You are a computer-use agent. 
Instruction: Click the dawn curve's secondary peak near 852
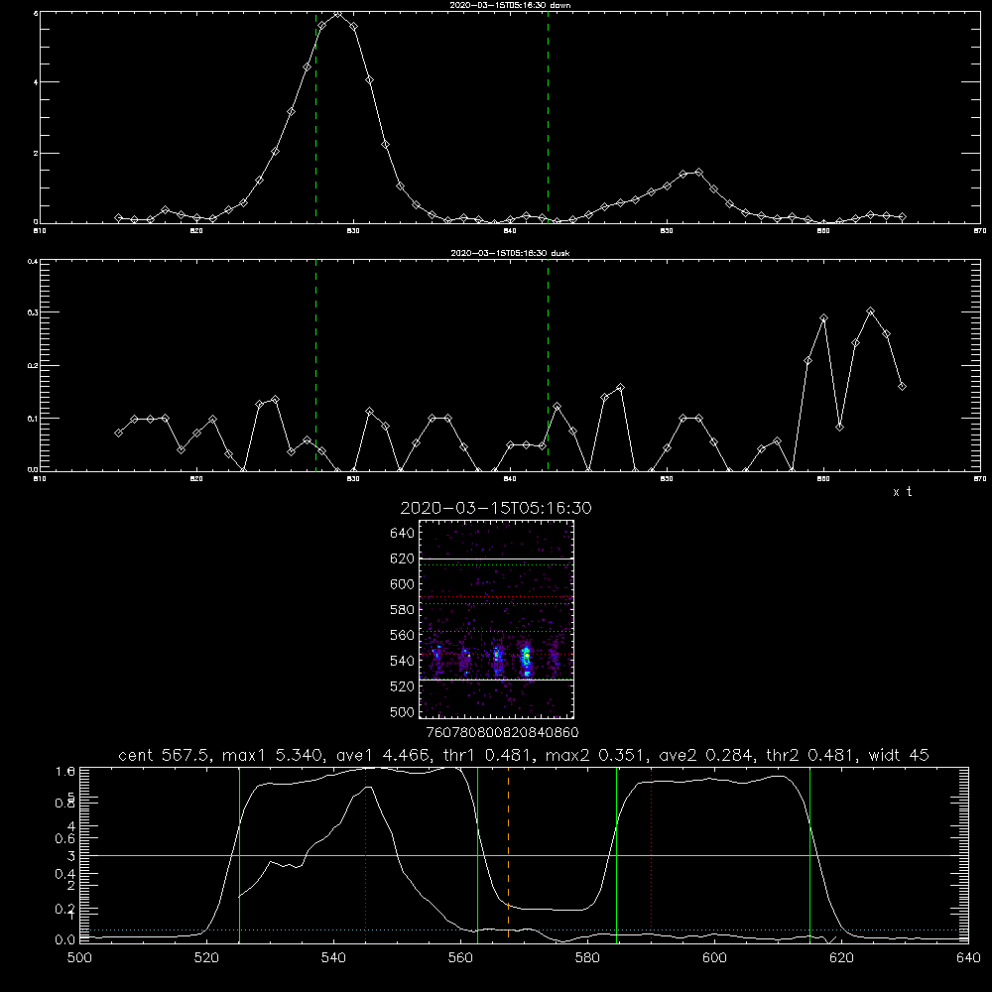click(x=698, y=172)
